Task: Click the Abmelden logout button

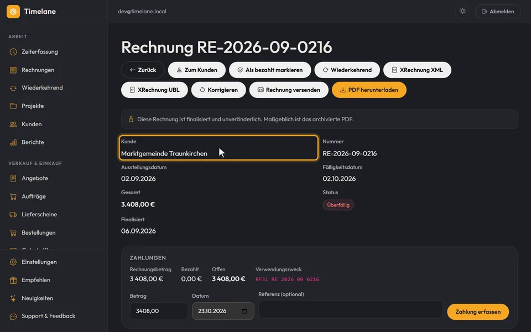Action: [x=498, y=12]
